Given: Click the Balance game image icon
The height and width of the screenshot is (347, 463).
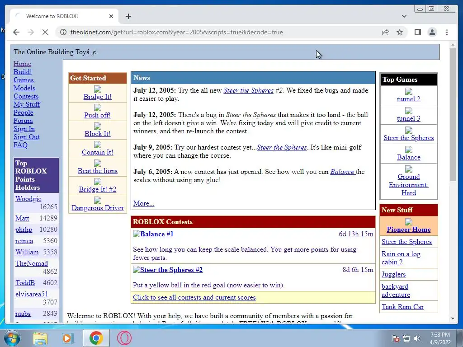Looking at the screenshot, I should point(409,150).
